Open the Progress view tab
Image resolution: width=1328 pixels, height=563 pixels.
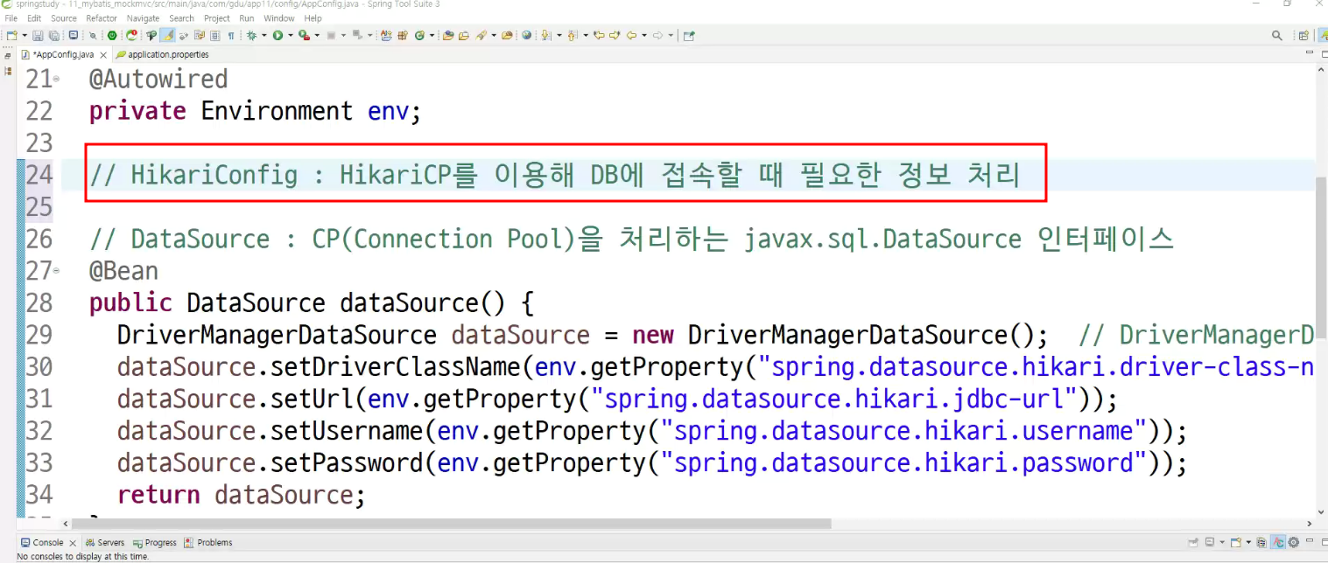pos(154,543)
